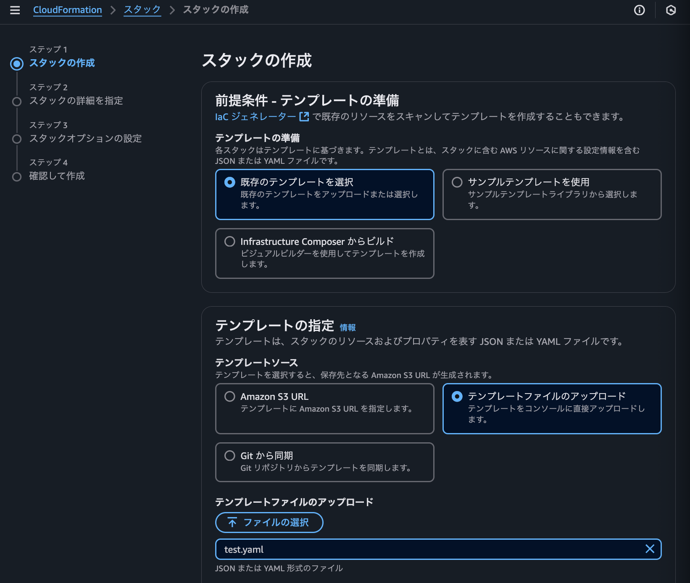The width and height of the screenshot is (690, 583).
Task: Go back to スタック breadcrumb
Action: coord(142,9)
